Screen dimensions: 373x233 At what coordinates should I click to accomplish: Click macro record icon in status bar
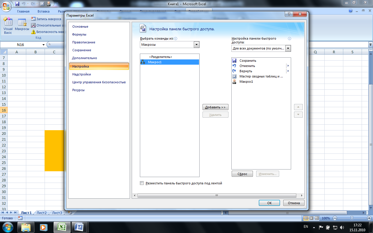(x=20, y=218)
